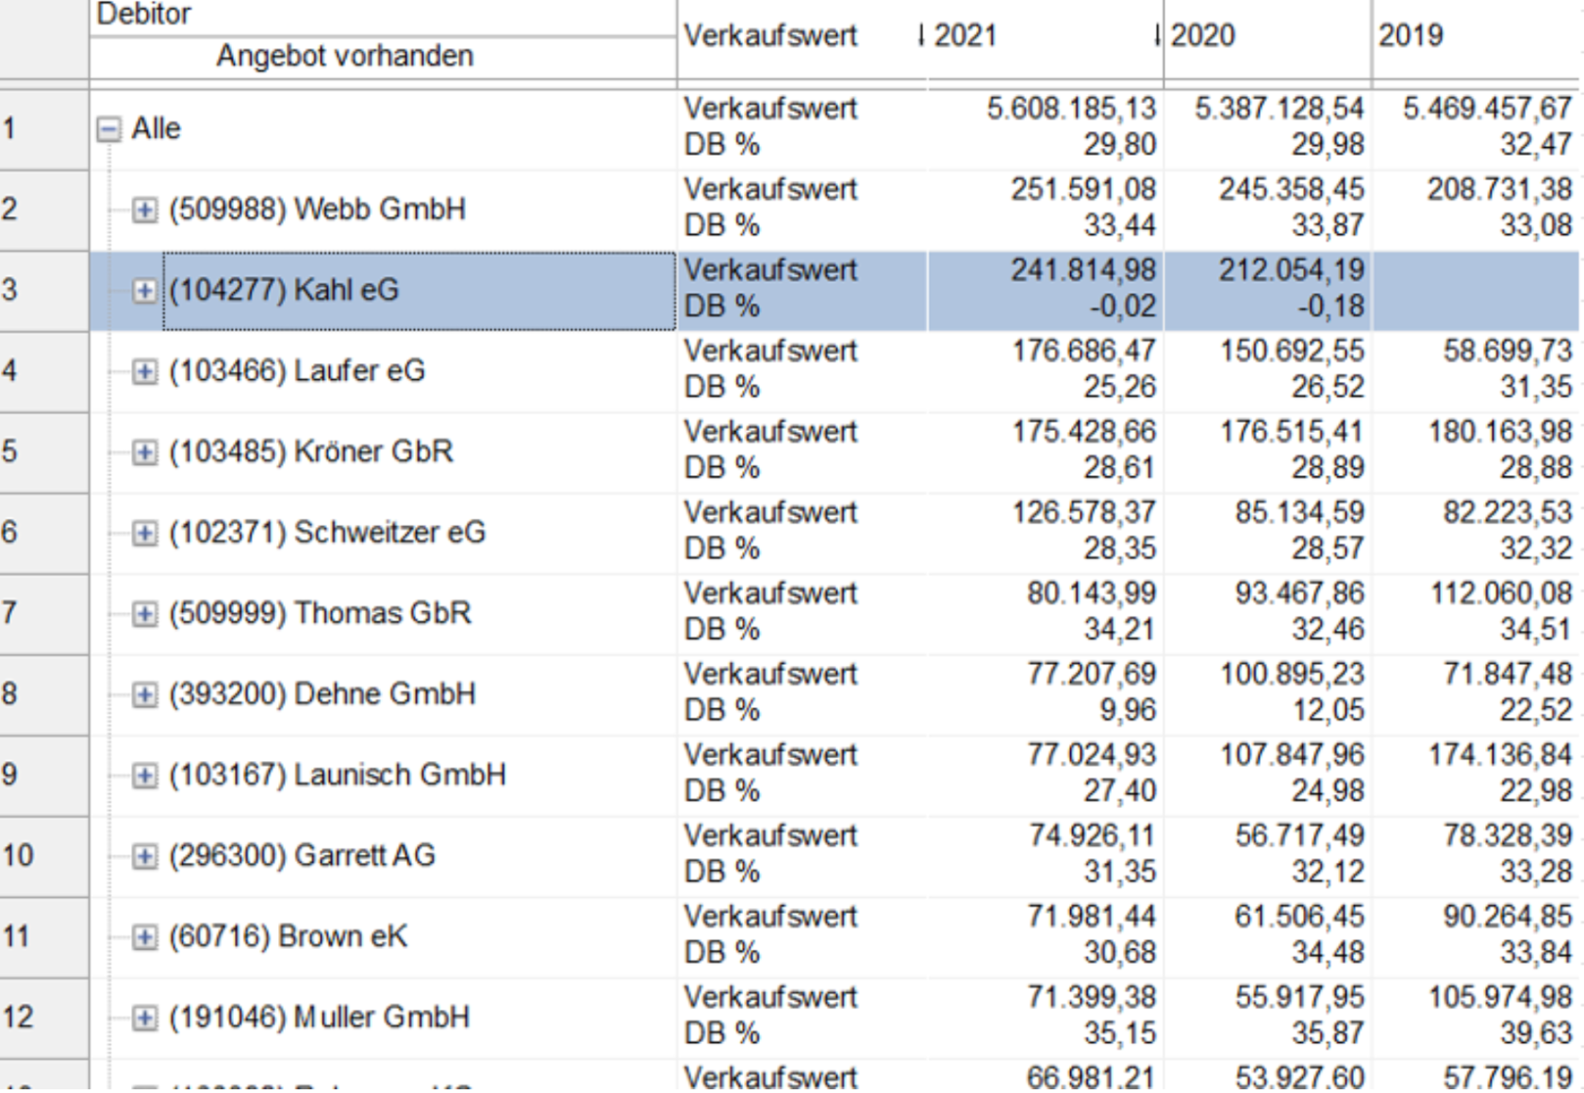Expand (103485) Kröner GbR row
1584x1093 pixels.
pos(144,453)
